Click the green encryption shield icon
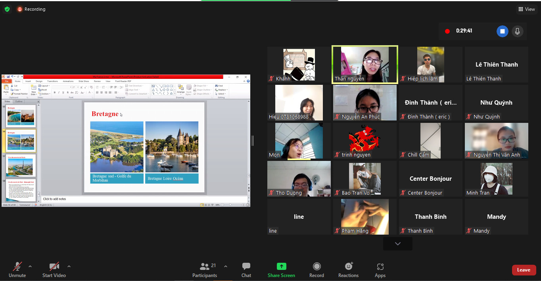The image size is (541, 281). pyautogui.click(x=7, y=9)
